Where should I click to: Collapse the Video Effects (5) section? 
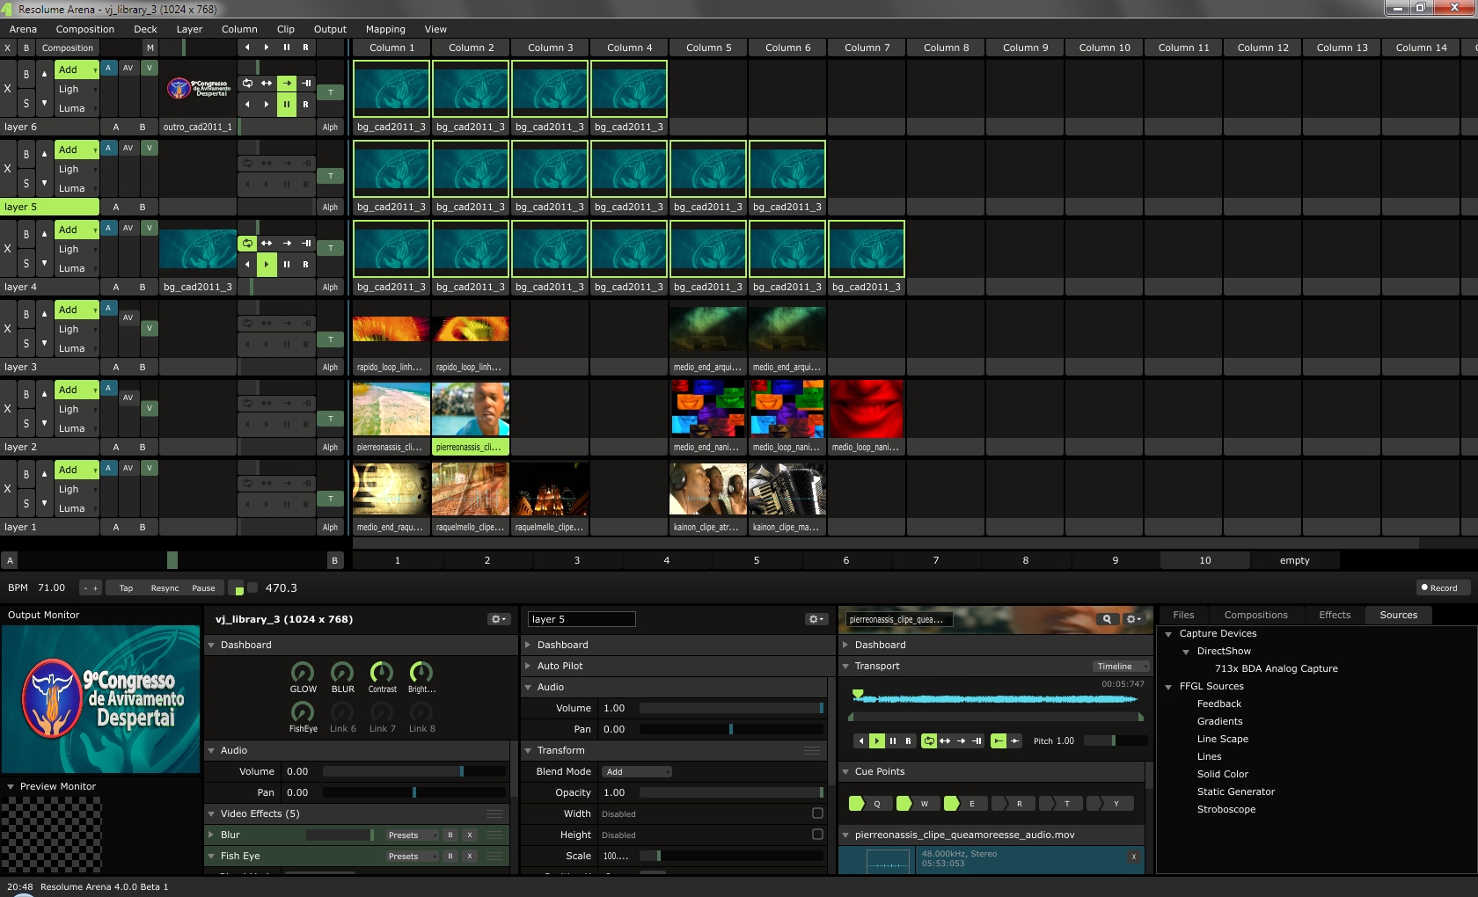[211, 814]
